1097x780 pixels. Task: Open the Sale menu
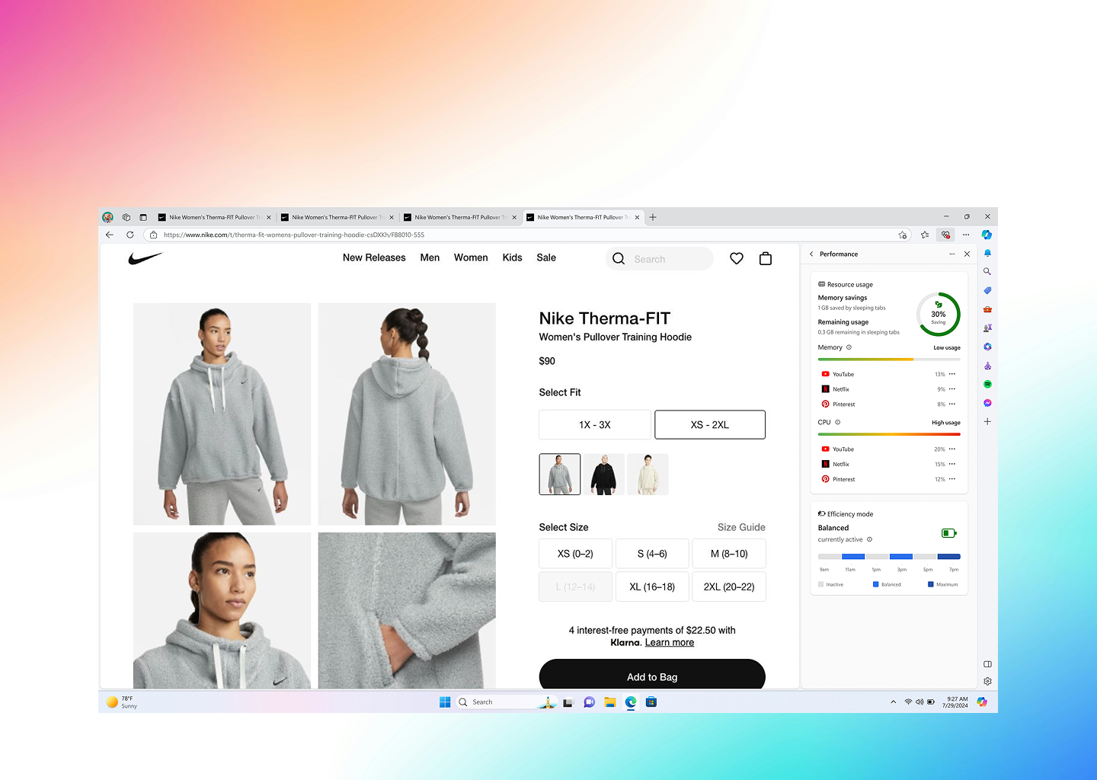[546, 257]
